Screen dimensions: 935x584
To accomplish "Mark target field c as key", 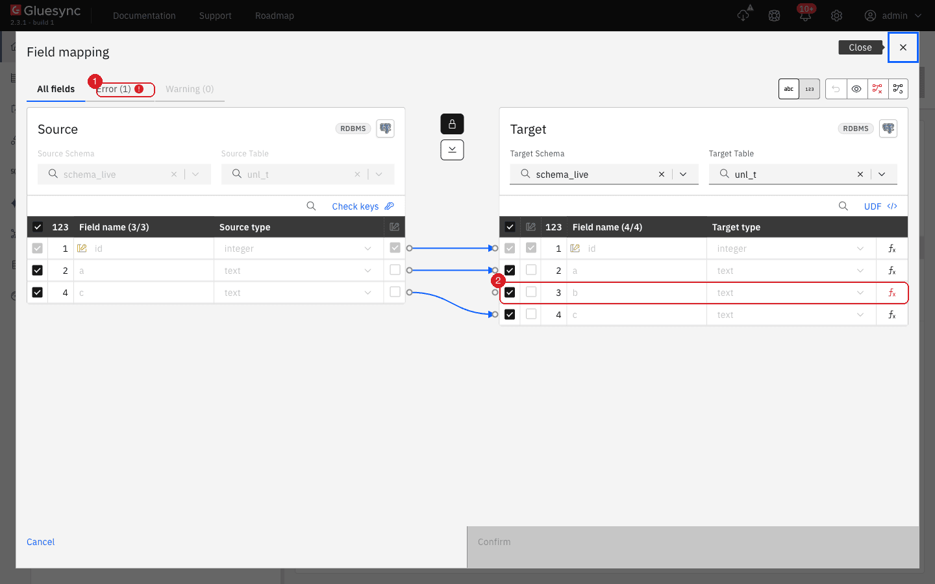I will (x=531, y=314).
